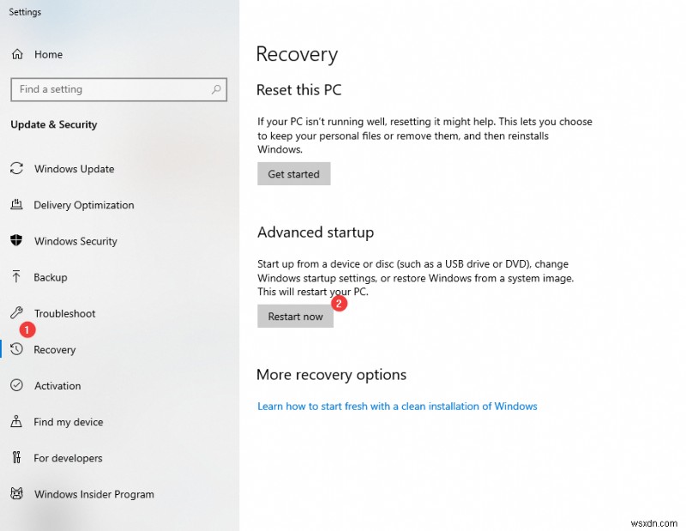Click the Find my device locator icon

tap(16, 421)
